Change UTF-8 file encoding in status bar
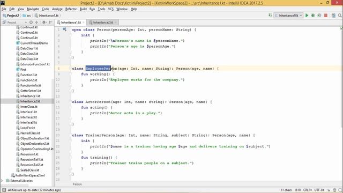This screenshot has width=343, height=193. point(319,190)
